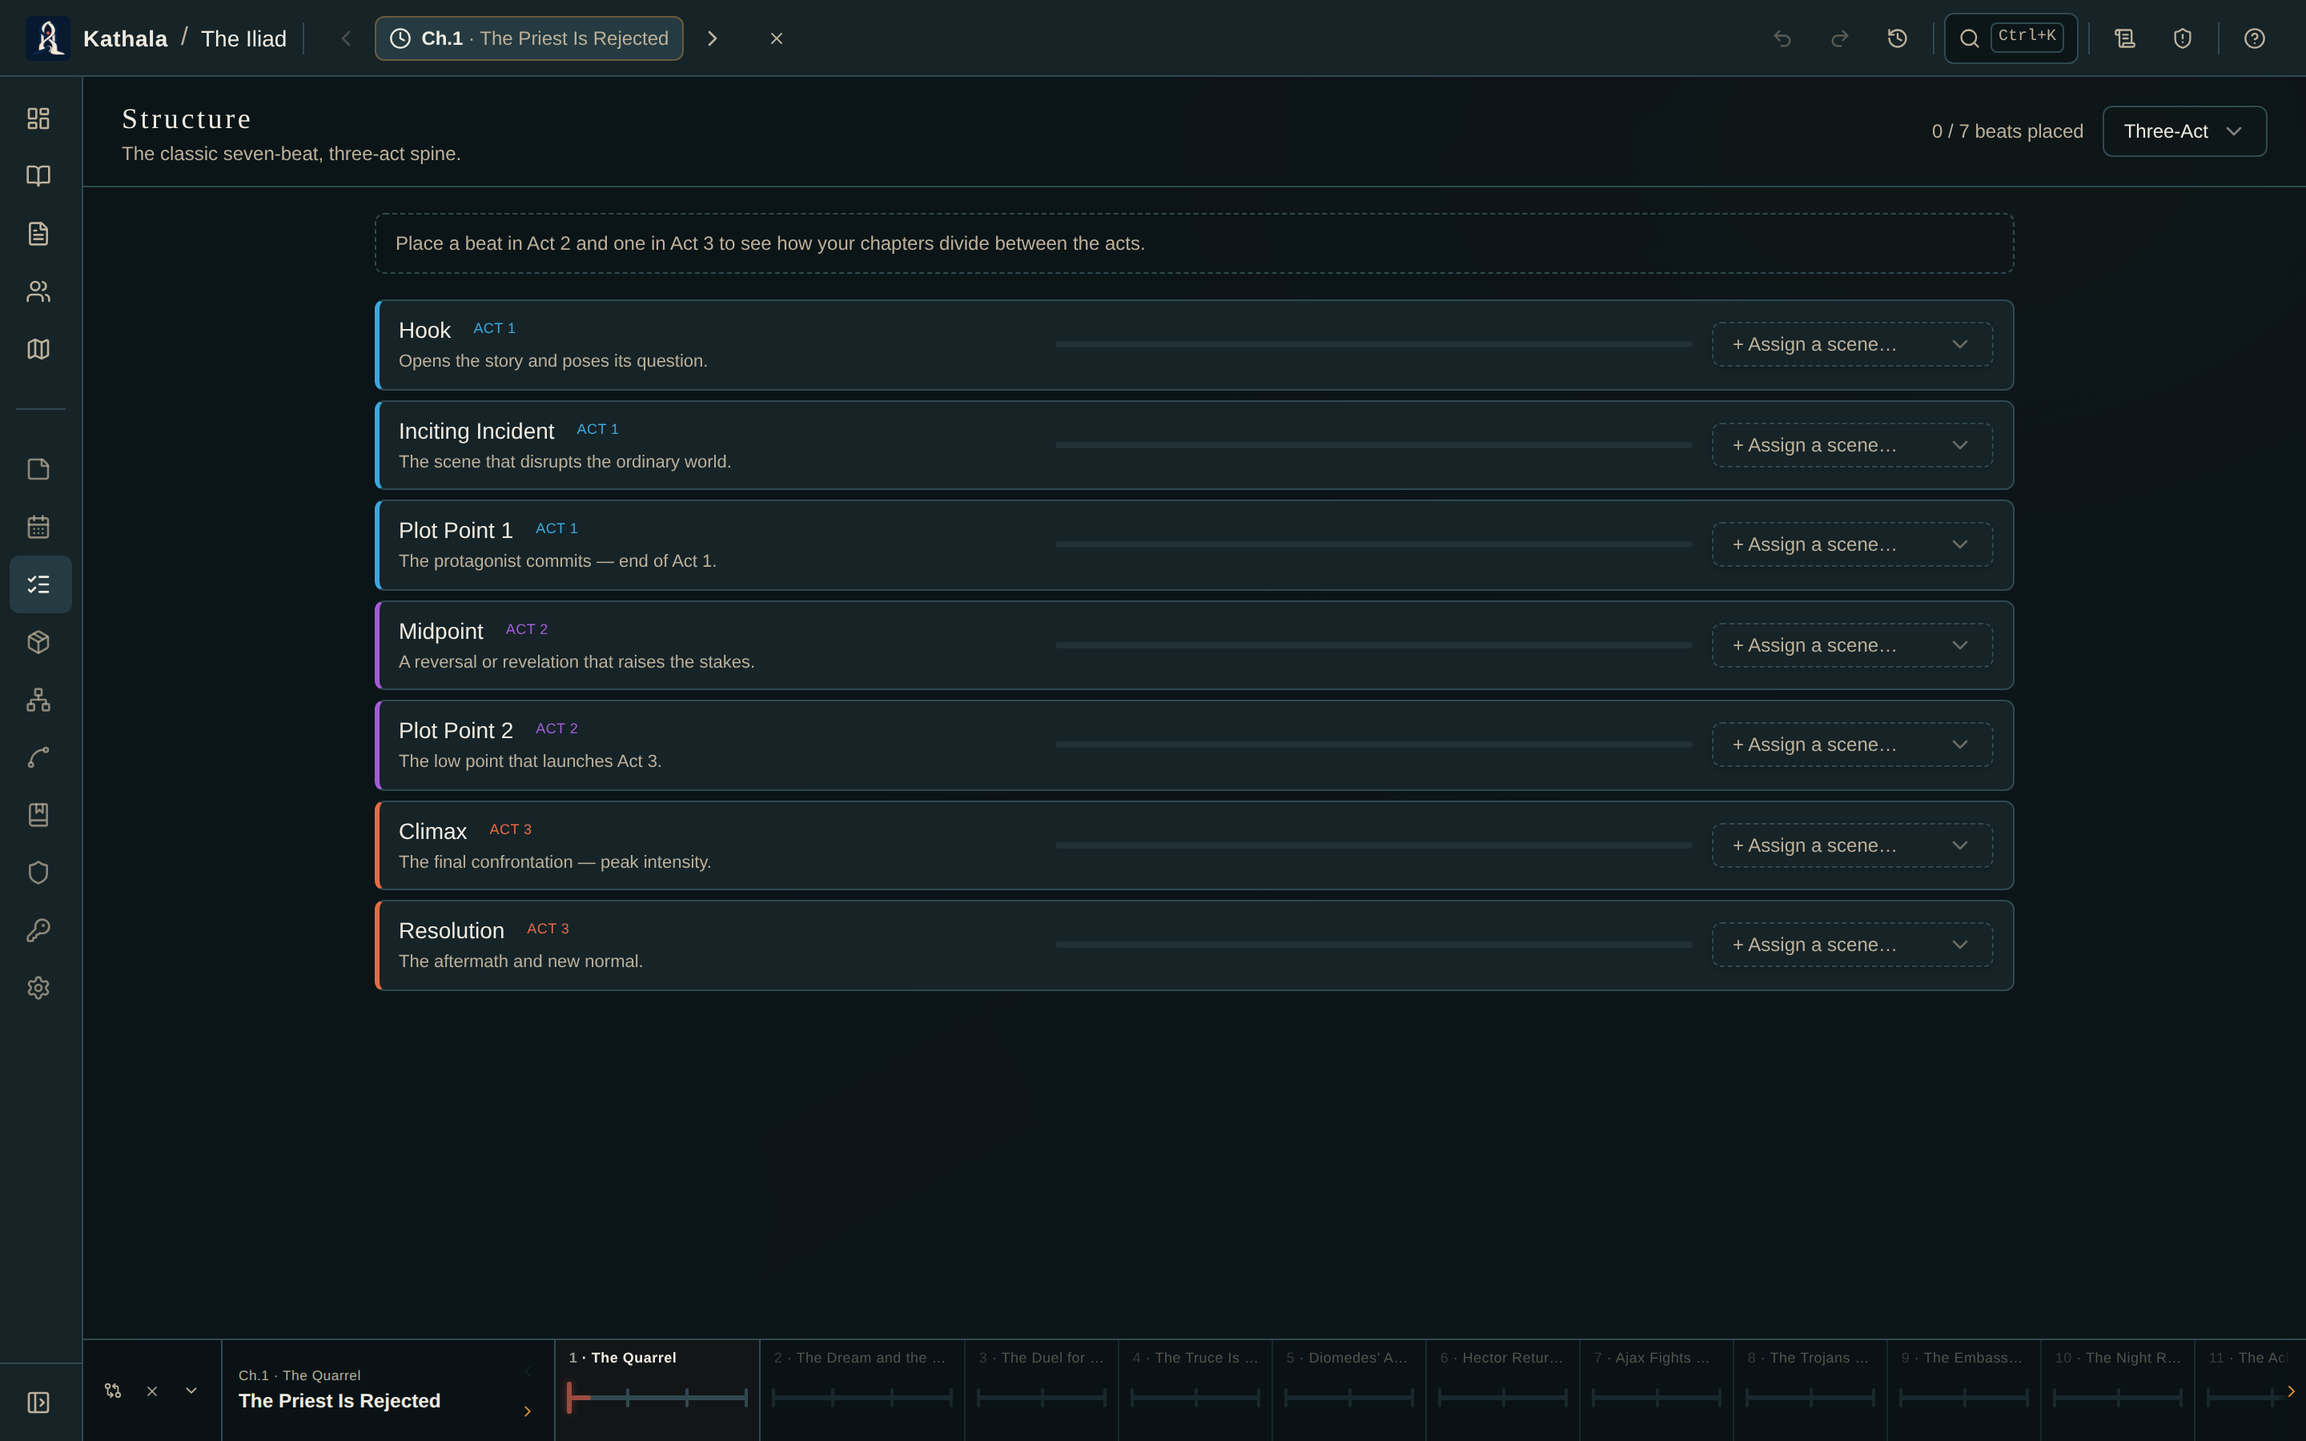Assign a scene to the Hook beat
Image resolution: width=2306 pixels, height=1441 pixels.
coord(1851,344)
